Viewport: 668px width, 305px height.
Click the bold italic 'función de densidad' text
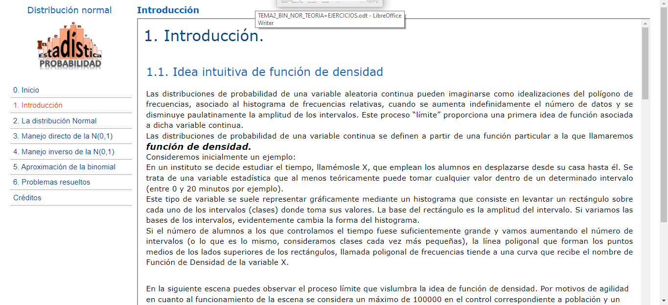coord(198,146)
